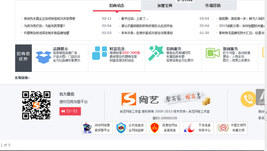Image resolution: width=267 pixels, height=151 pixels.
Task: Click the green magic wand 招商服务 icon
Action: [156, 53]
